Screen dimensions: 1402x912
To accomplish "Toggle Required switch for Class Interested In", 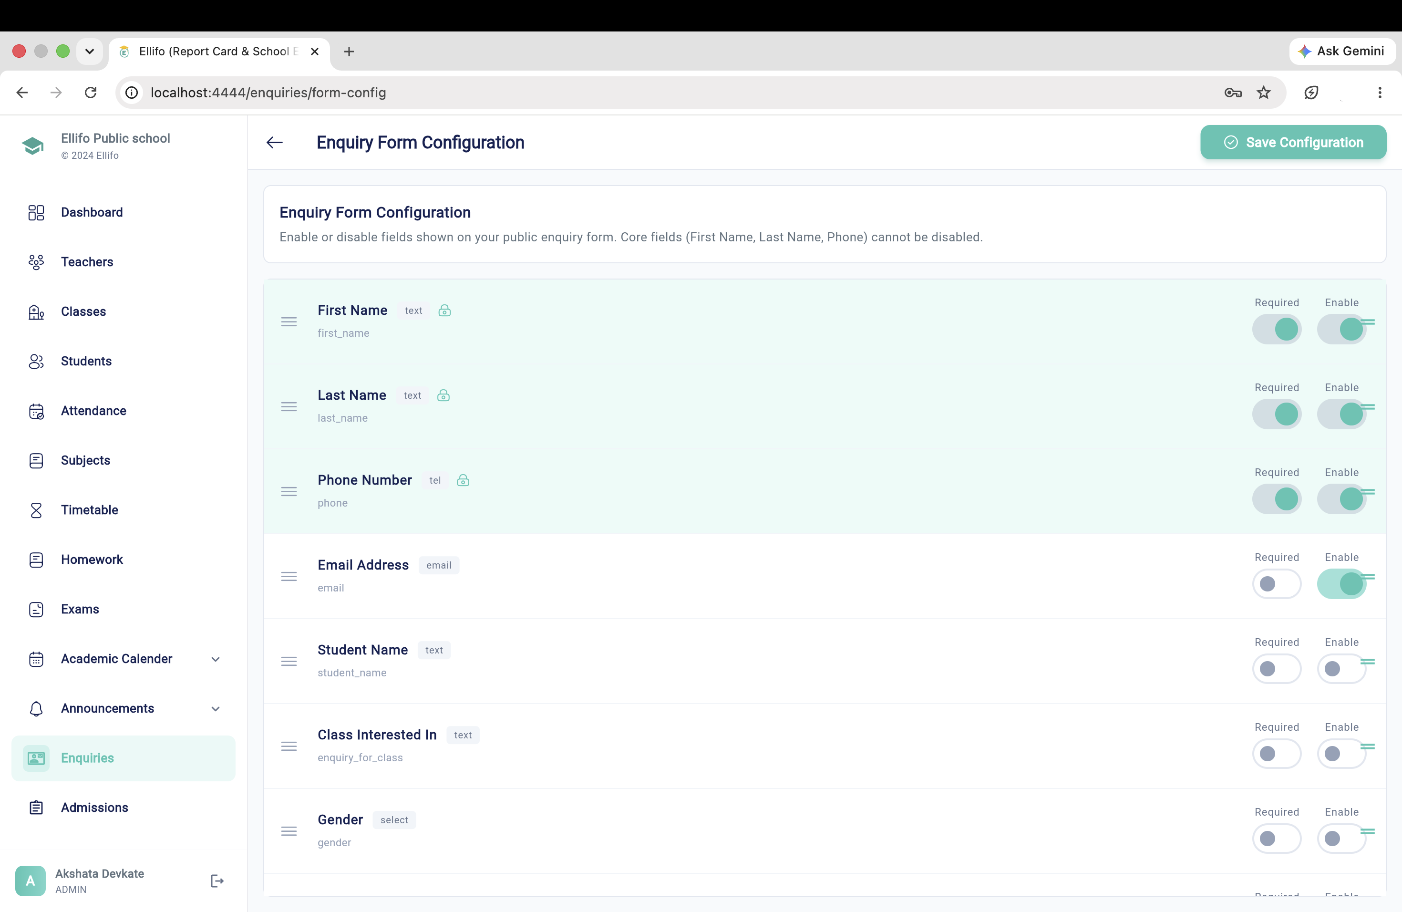I will point(1277,754).
